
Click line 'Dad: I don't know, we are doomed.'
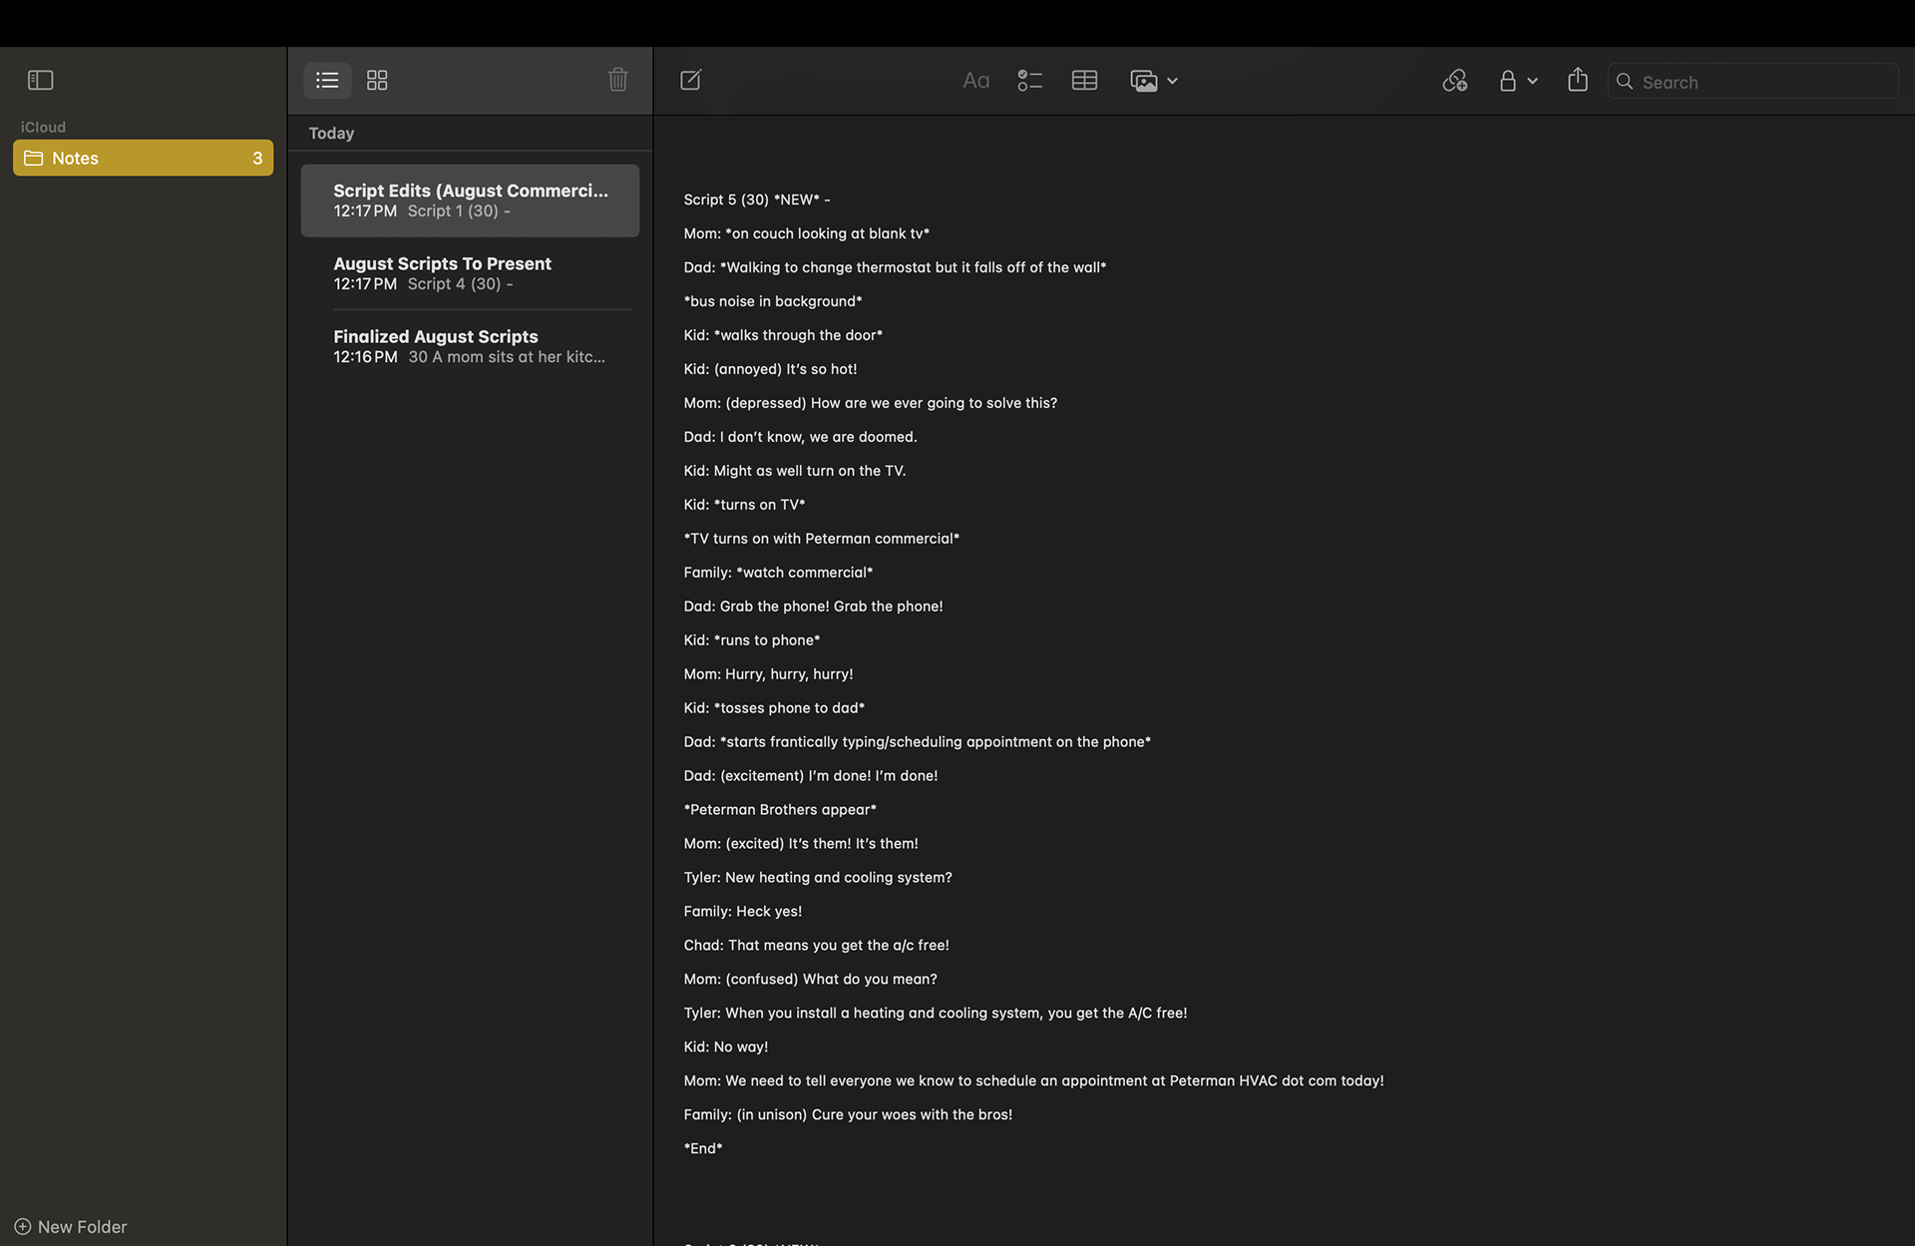[800, 437]
